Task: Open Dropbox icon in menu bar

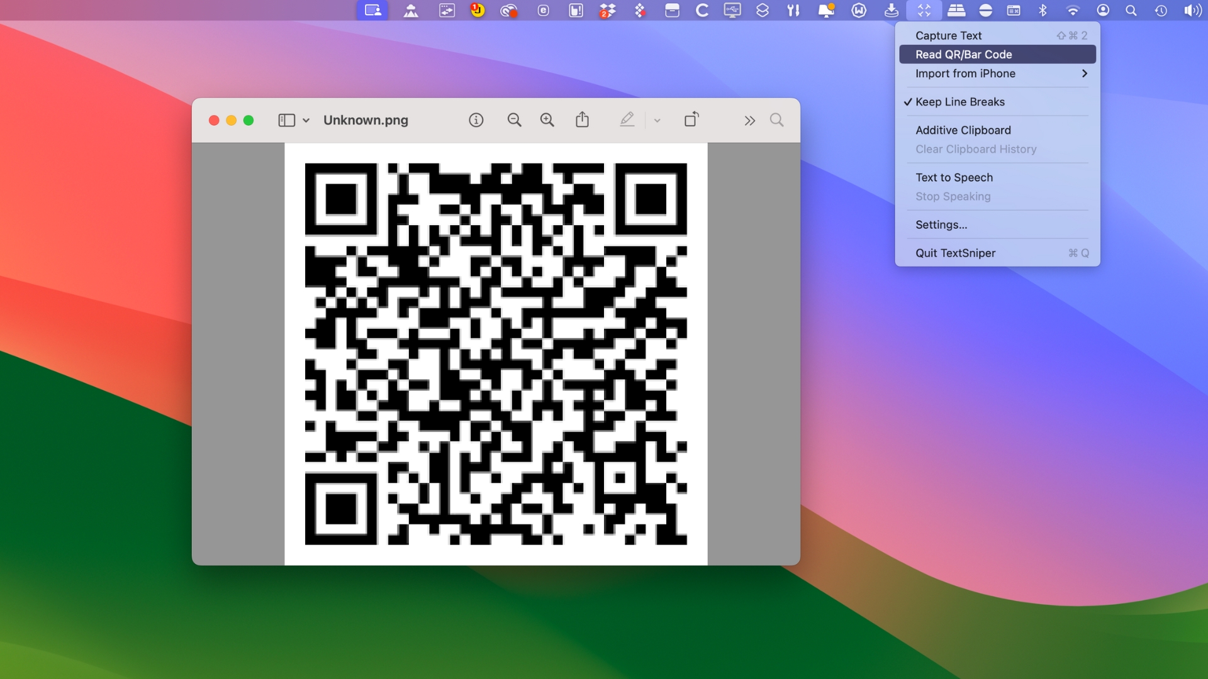Action: (x=607, y=10)
